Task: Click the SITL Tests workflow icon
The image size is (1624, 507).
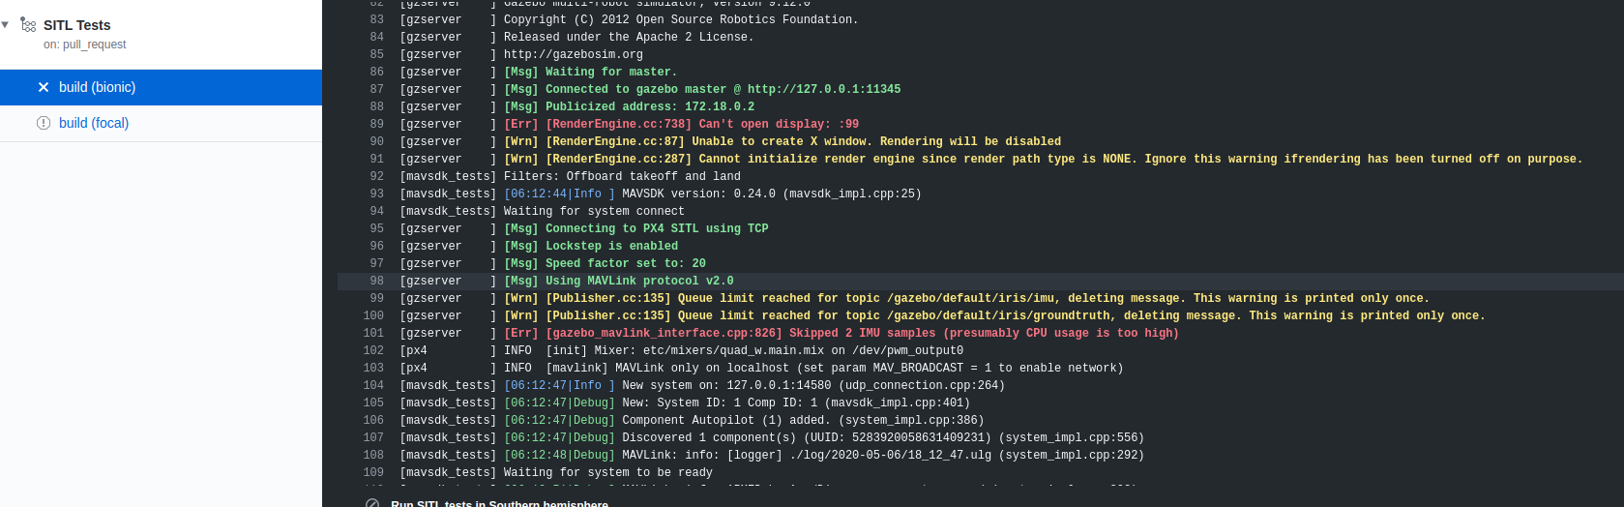Action: [28, 25]
